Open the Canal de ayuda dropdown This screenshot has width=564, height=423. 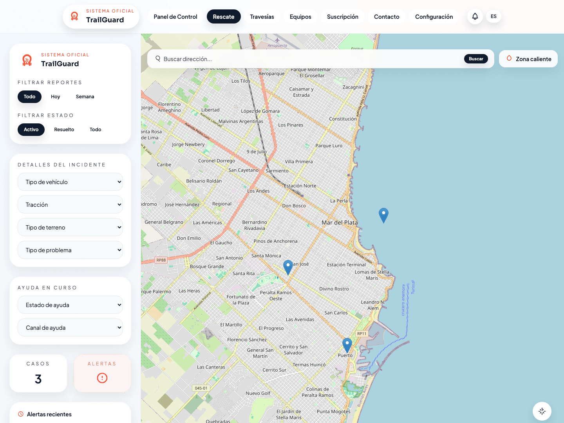[x=70, y=328]
